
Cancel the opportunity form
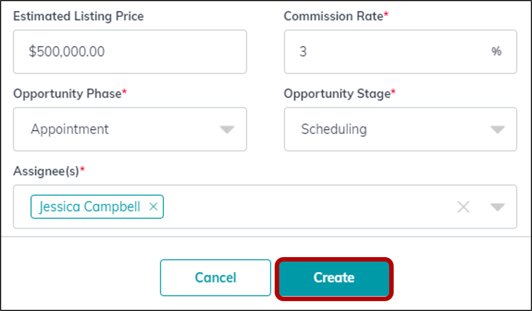[216, 277]
